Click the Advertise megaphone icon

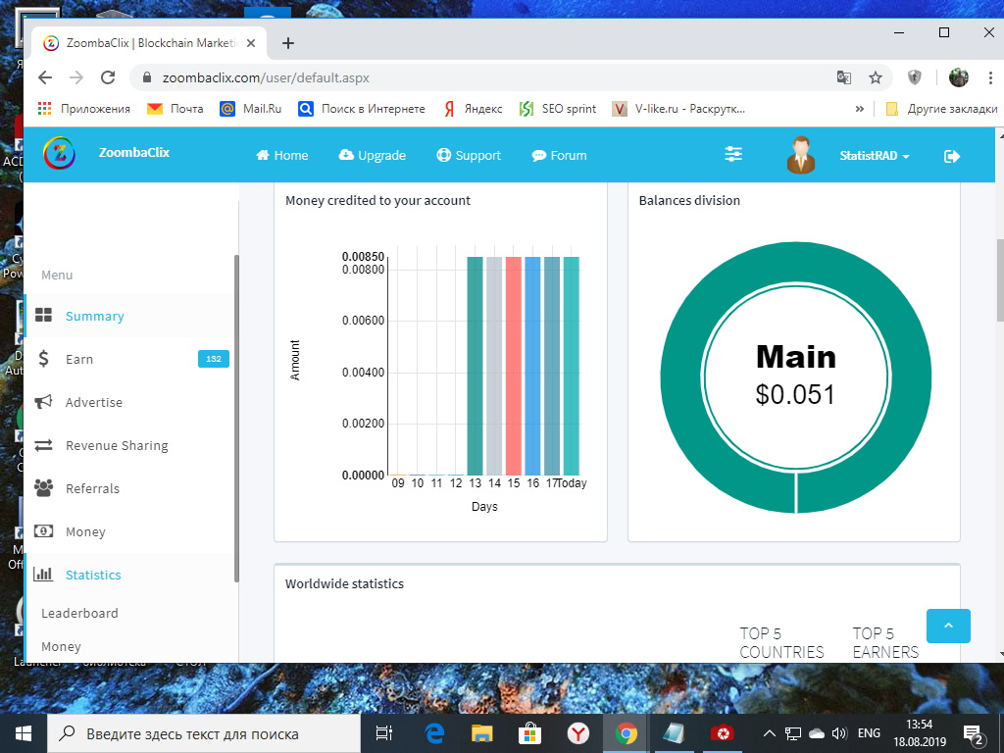43,402
